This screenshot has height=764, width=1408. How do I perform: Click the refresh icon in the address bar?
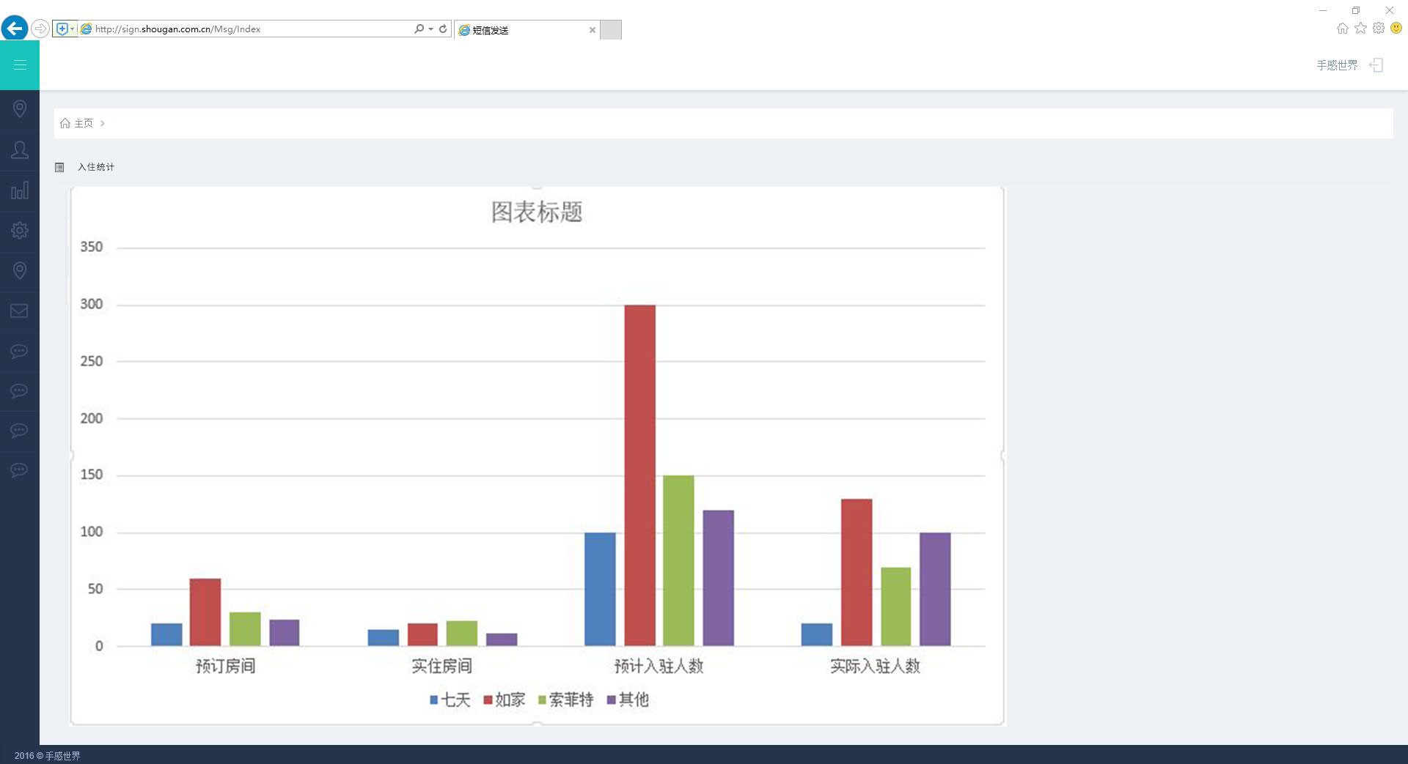(443, 29)
